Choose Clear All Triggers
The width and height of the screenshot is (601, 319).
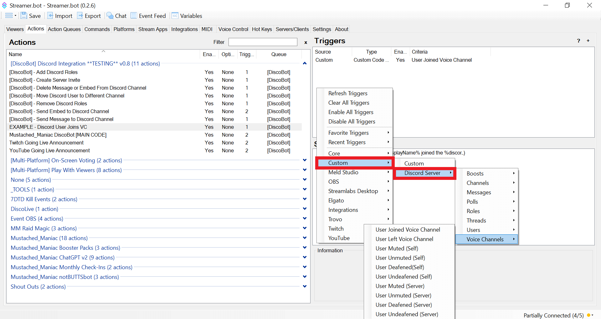354,103
